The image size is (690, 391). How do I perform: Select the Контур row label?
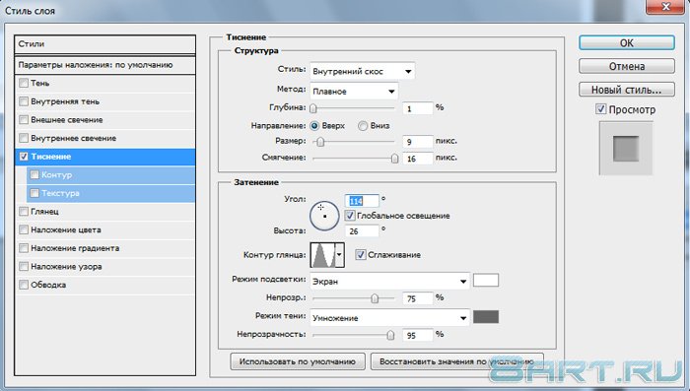point(57,175)
